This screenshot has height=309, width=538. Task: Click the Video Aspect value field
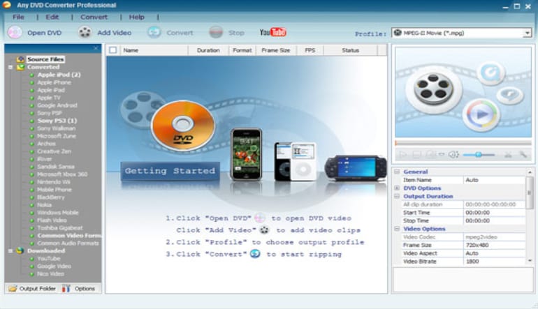[494, 253]
